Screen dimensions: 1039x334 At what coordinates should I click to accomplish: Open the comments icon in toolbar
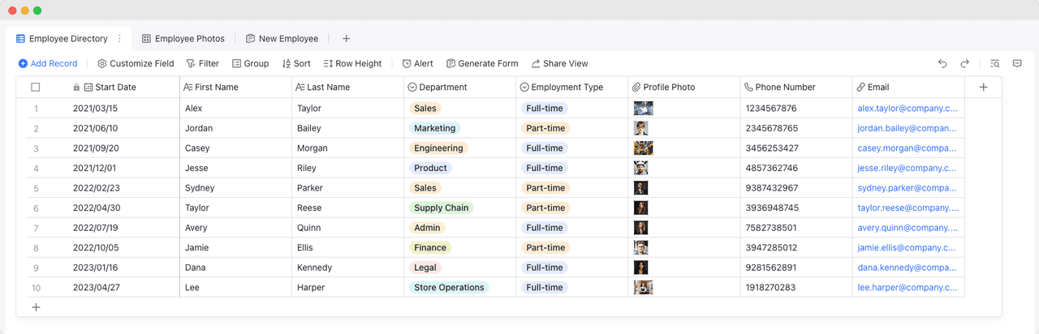point(1017,63)
